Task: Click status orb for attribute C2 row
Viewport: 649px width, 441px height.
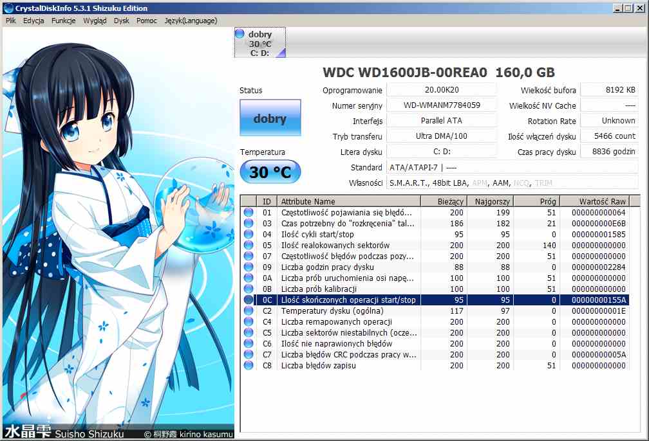Action: point(249,310)
